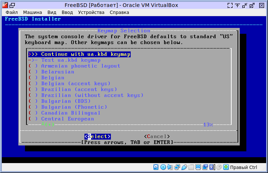This screenshot has height=173, width=268.
Task: Click the Keymap Selection dialog title
Action: click(x=124, y=31)
